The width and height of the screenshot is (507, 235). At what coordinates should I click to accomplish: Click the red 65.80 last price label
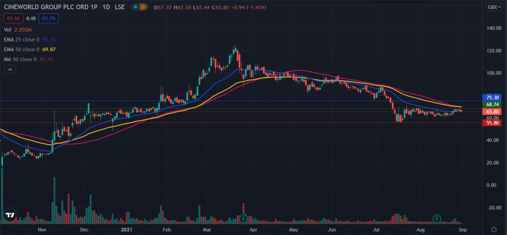click(492, 112)
